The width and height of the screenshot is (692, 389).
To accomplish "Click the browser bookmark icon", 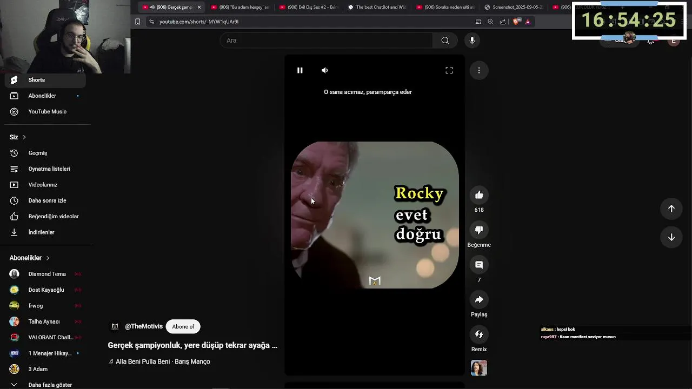I will (x=137, y=22).
